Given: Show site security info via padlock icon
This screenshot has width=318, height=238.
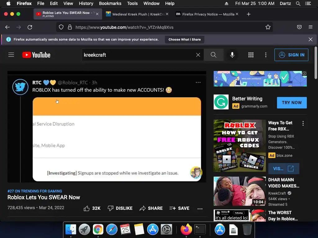Looking at the screenshot, I should coord(70,27).
